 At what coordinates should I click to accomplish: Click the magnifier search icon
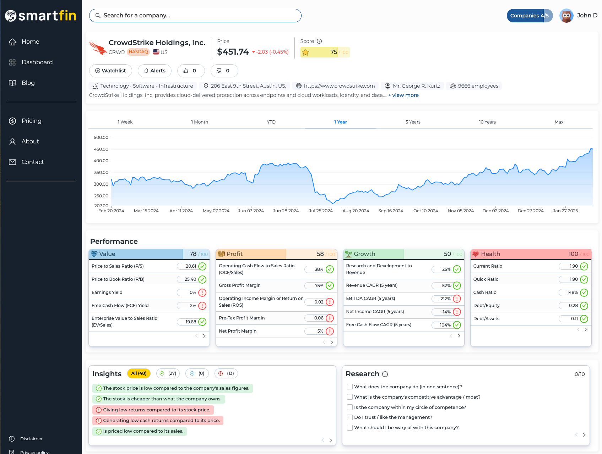98,16
